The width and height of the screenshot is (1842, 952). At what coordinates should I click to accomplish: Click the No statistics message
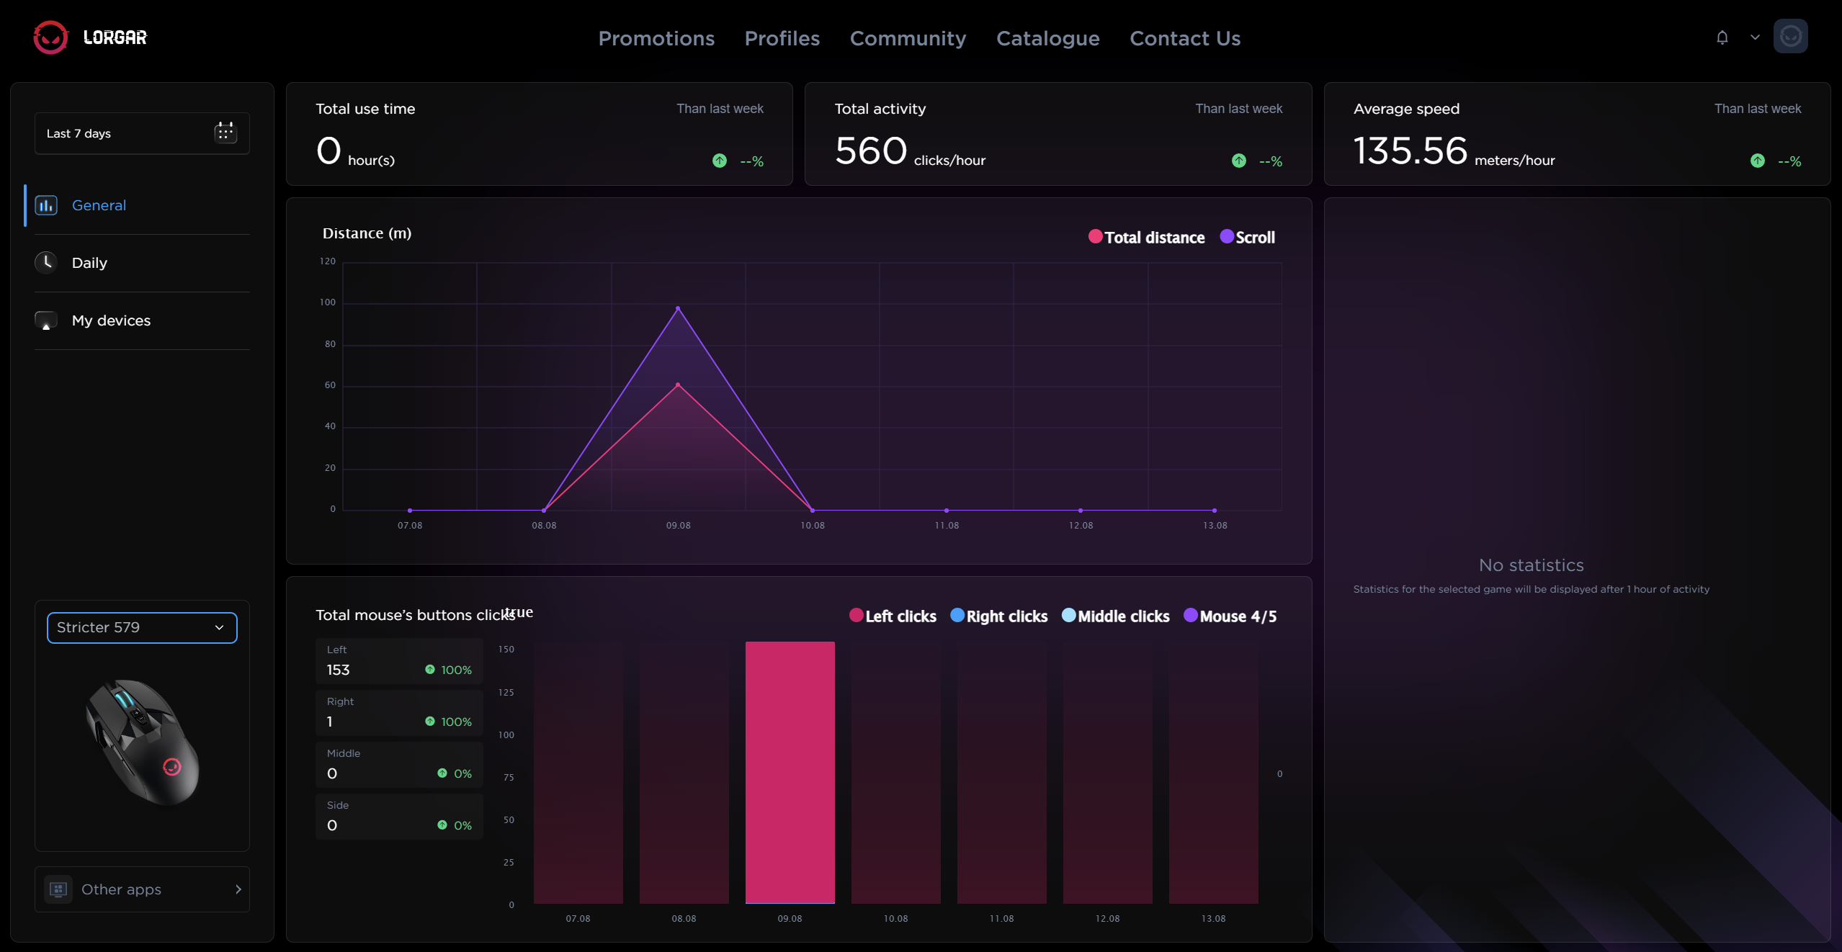tap(1531, 565)
